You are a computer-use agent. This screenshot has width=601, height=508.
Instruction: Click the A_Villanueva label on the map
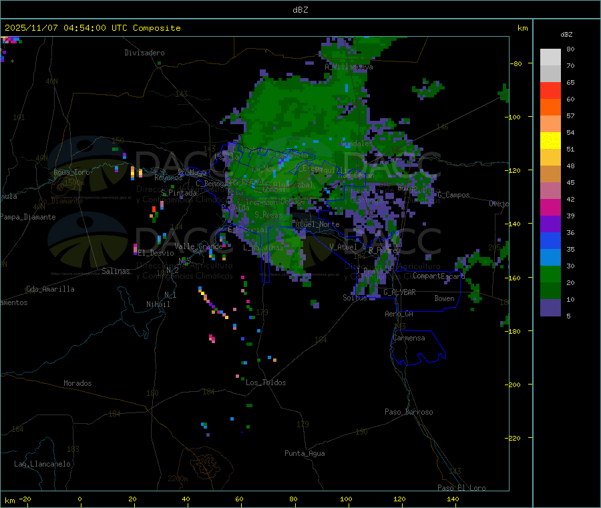tap(349, 67)
